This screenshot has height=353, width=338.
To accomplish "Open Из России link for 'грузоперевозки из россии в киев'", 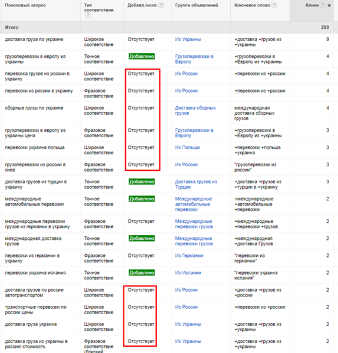I will coord(187,164).
